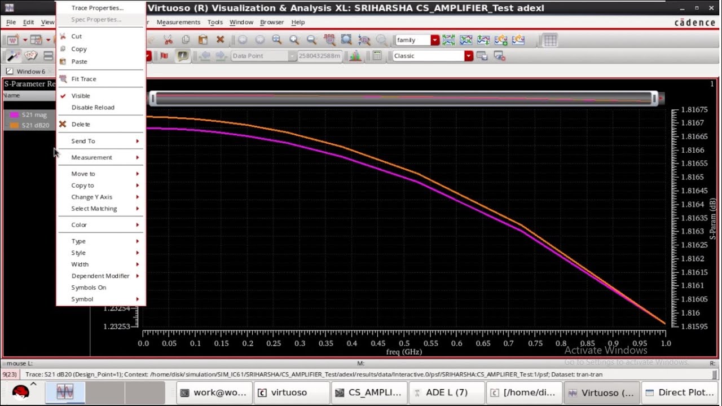Click the 2580432588m data value field
Screen dimensions: 722x406
(x=319, y=56)
